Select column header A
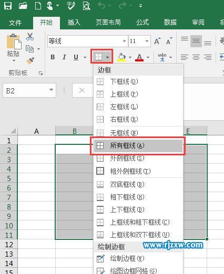 click(36, 131)
